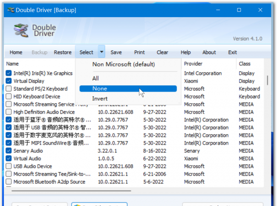Image resolution: width=277 pixels, height=206 pixels.
Task: Check Microsoft Bluetooth A2dp Source driver
Action: tap(9, 182)
